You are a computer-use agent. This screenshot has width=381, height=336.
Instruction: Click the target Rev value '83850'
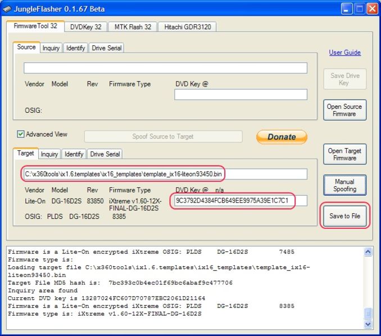click(x=96, y=201)
